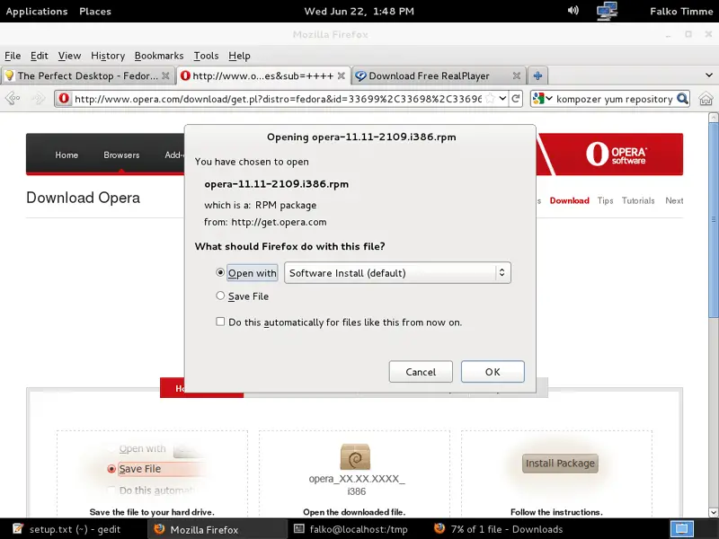Click the Opera software logo
Viewport: 719px width, 539px height.
point(616,154)
